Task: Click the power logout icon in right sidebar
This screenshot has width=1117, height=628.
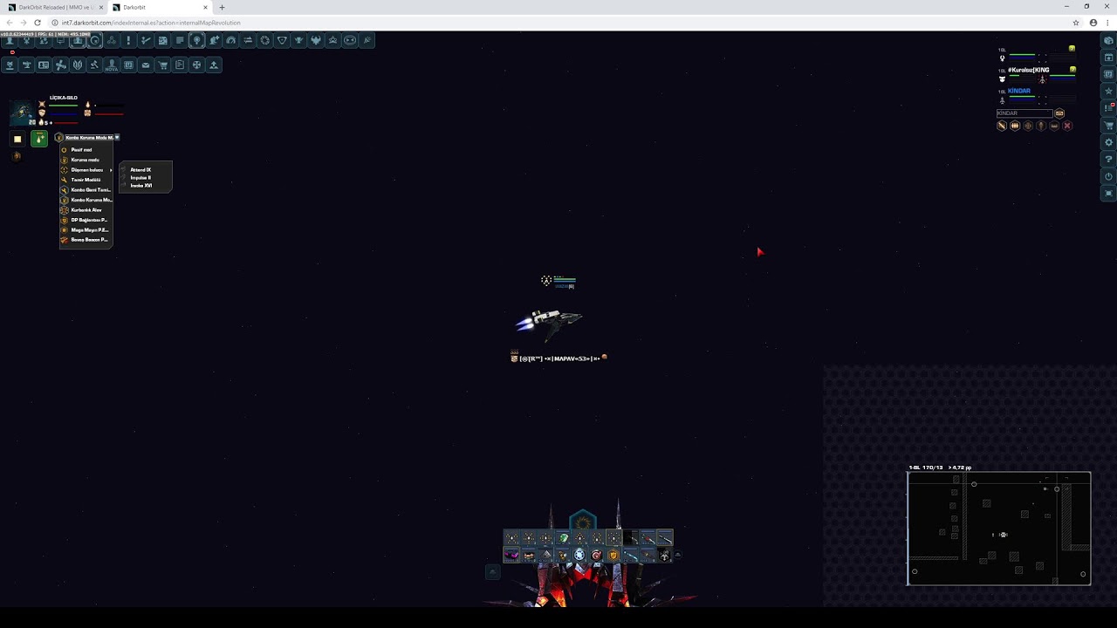Action: 1109,176
